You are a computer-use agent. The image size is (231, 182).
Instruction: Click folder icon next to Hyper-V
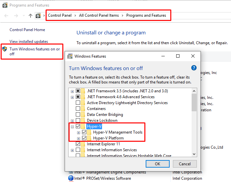pyautogui.click(x=83, y=126)
